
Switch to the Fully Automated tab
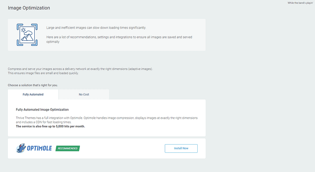coord(33,94)
